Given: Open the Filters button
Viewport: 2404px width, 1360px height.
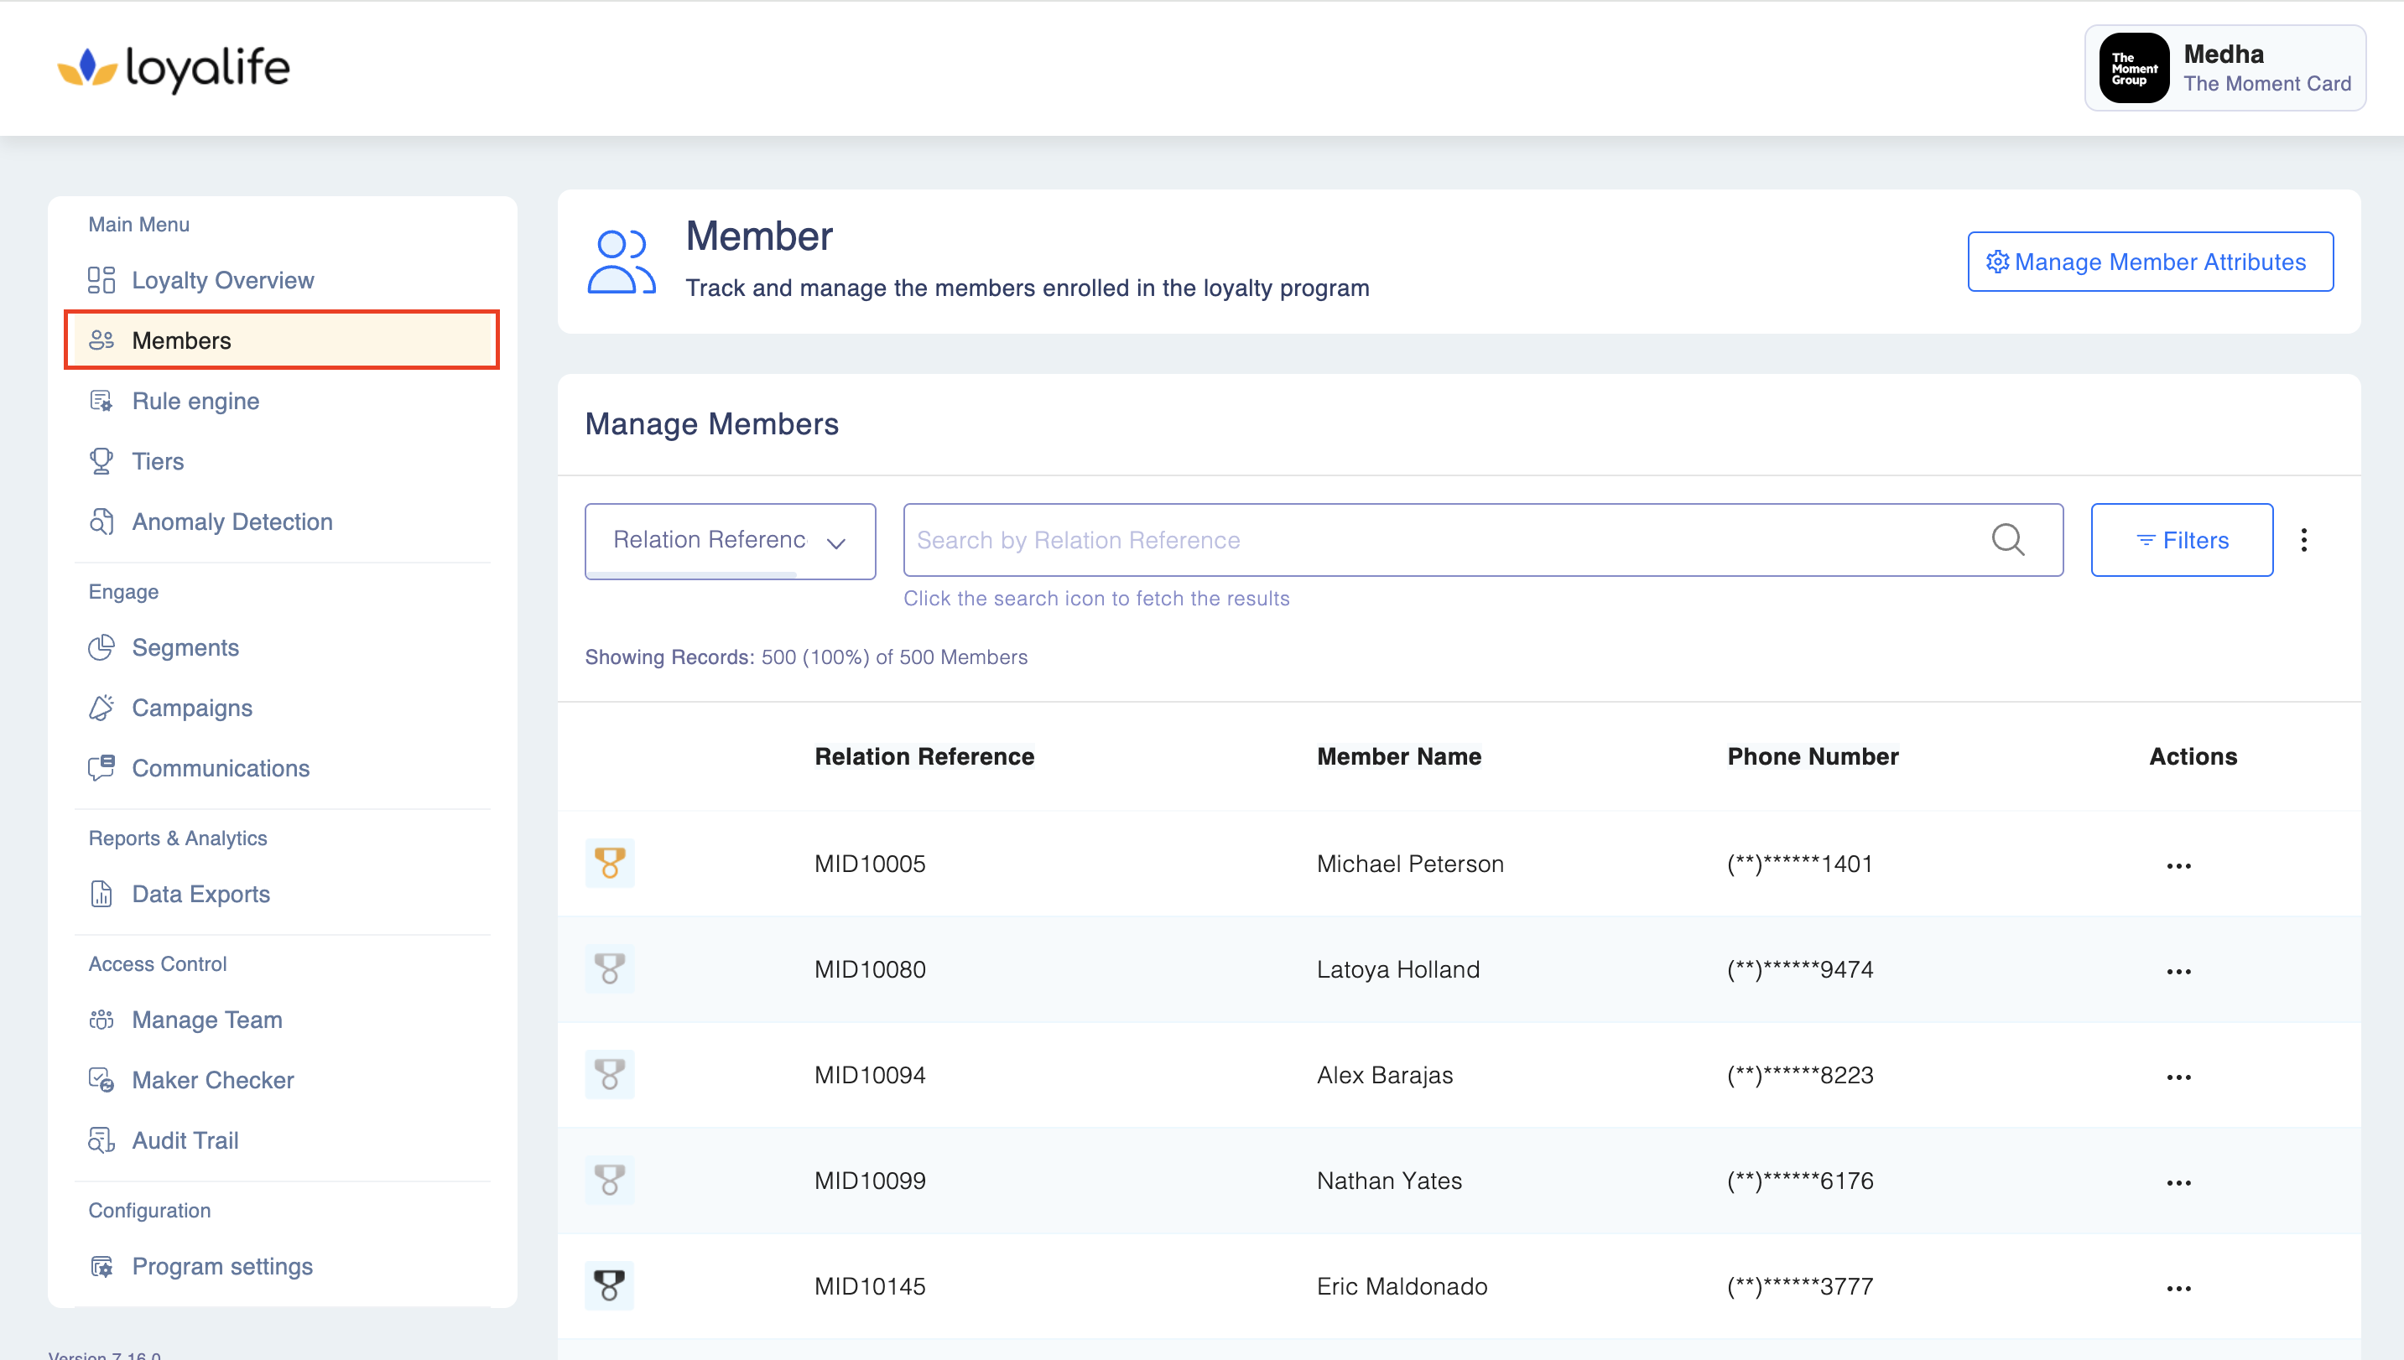Looking at the screenshot, I should (2181, 540).
